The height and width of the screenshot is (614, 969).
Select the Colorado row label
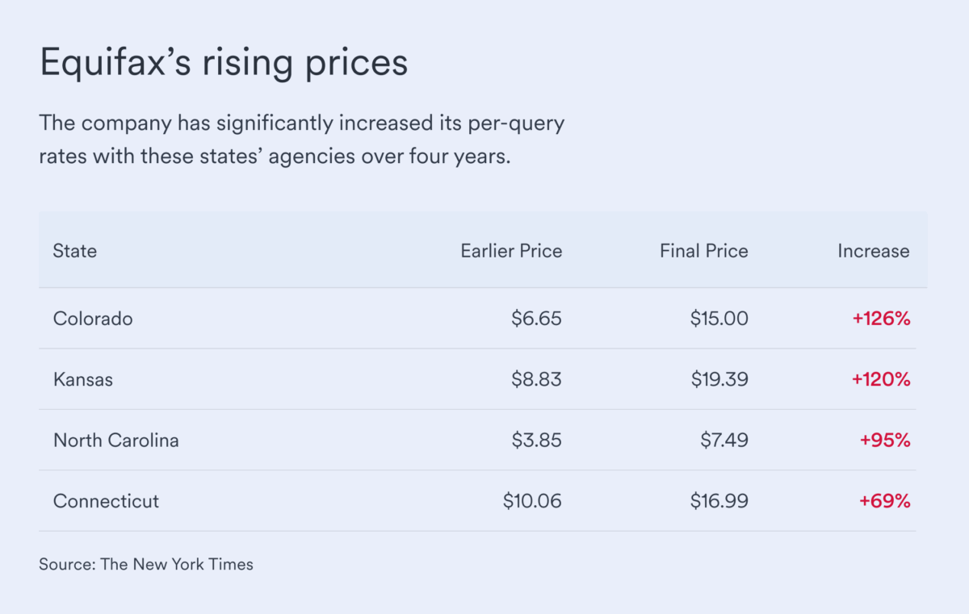click(x=93, y=319)
